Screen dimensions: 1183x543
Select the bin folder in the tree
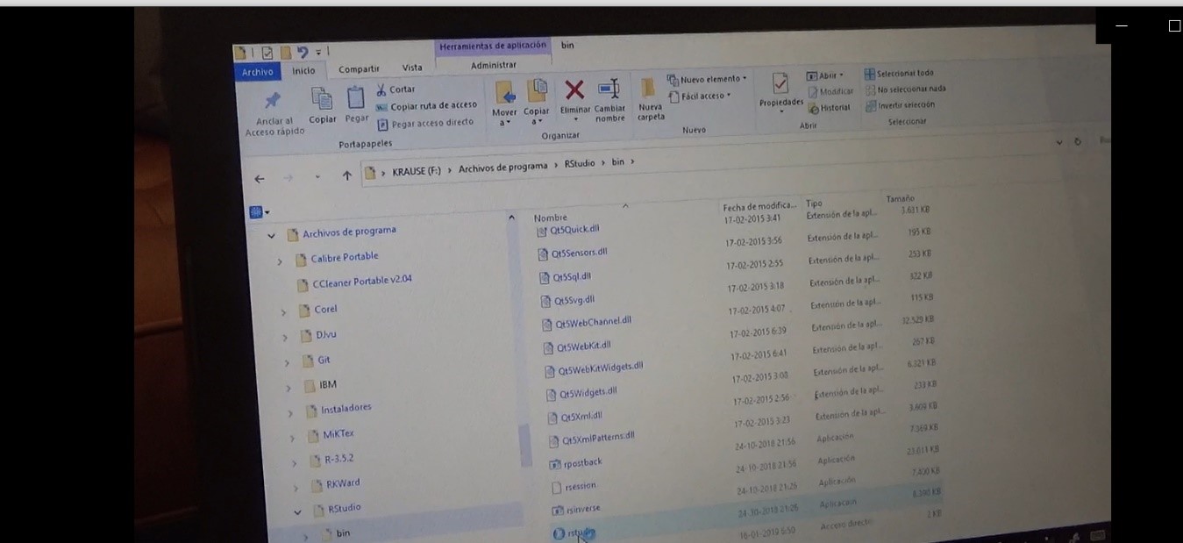(336, 533)
